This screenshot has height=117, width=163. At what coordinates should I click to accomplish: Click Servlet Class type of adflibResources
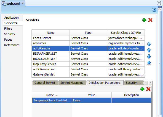pos(88,69)
